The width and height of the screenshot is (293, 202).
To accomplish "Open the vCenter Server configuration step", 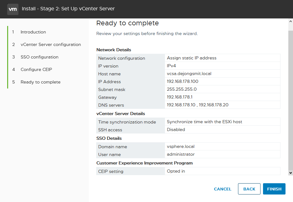I will tap(51, 44).
